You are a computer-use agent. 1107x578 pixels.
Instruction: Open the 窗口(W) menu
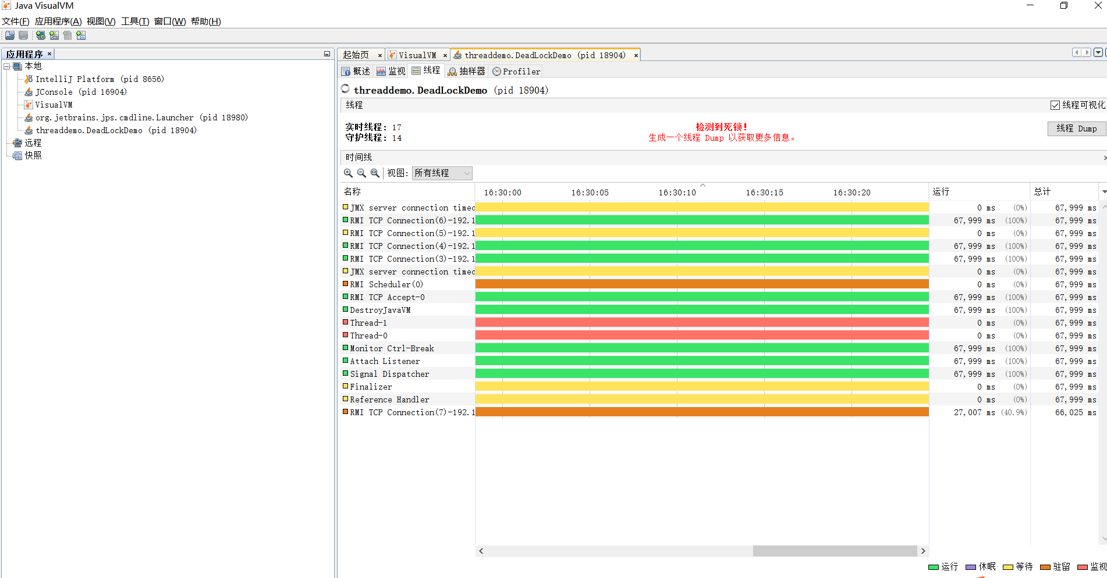tap(170, 22)
